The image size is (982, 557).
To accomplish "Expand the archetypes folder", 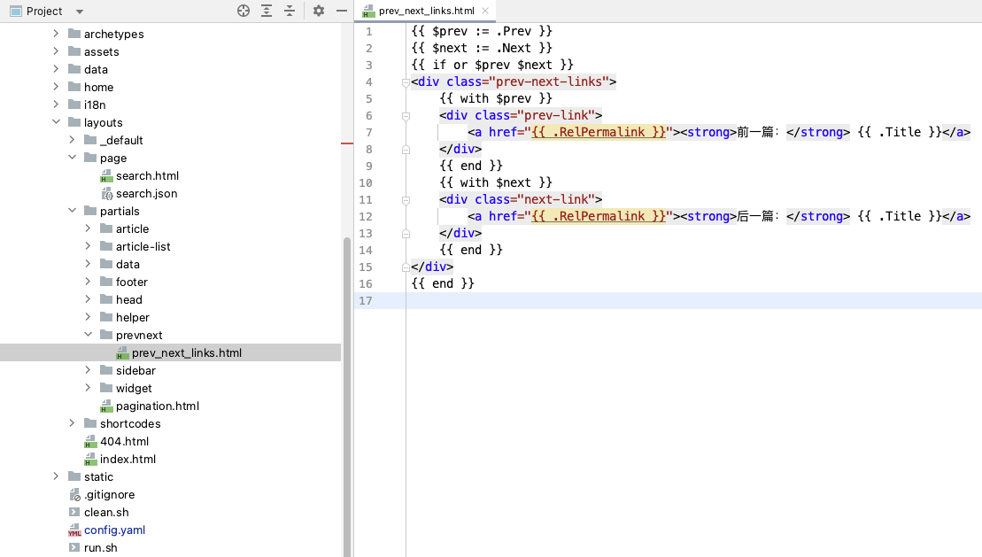I will [x=56, y=34].
